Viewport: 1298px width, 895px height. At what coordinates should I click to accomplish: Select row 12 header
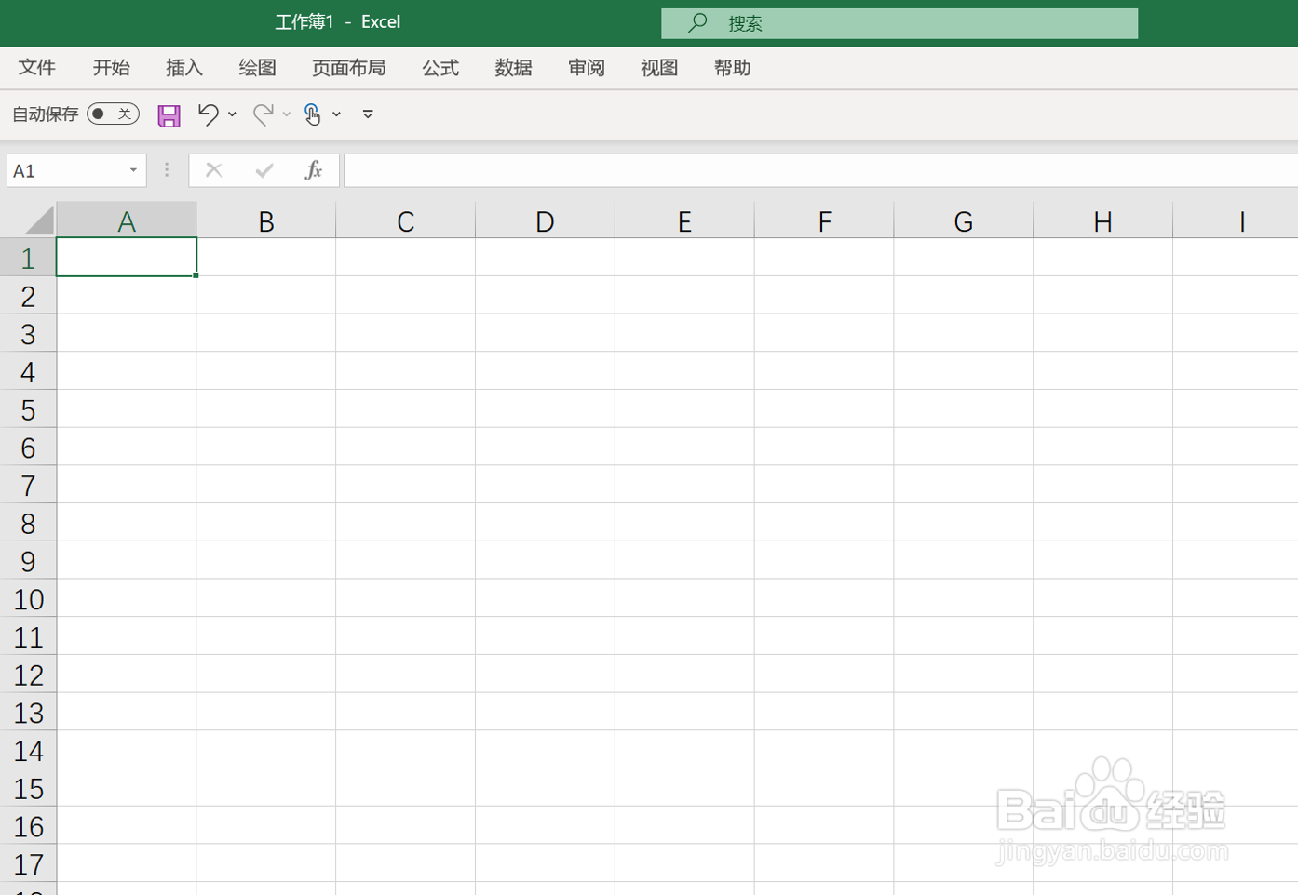click(x=28, y=675)
